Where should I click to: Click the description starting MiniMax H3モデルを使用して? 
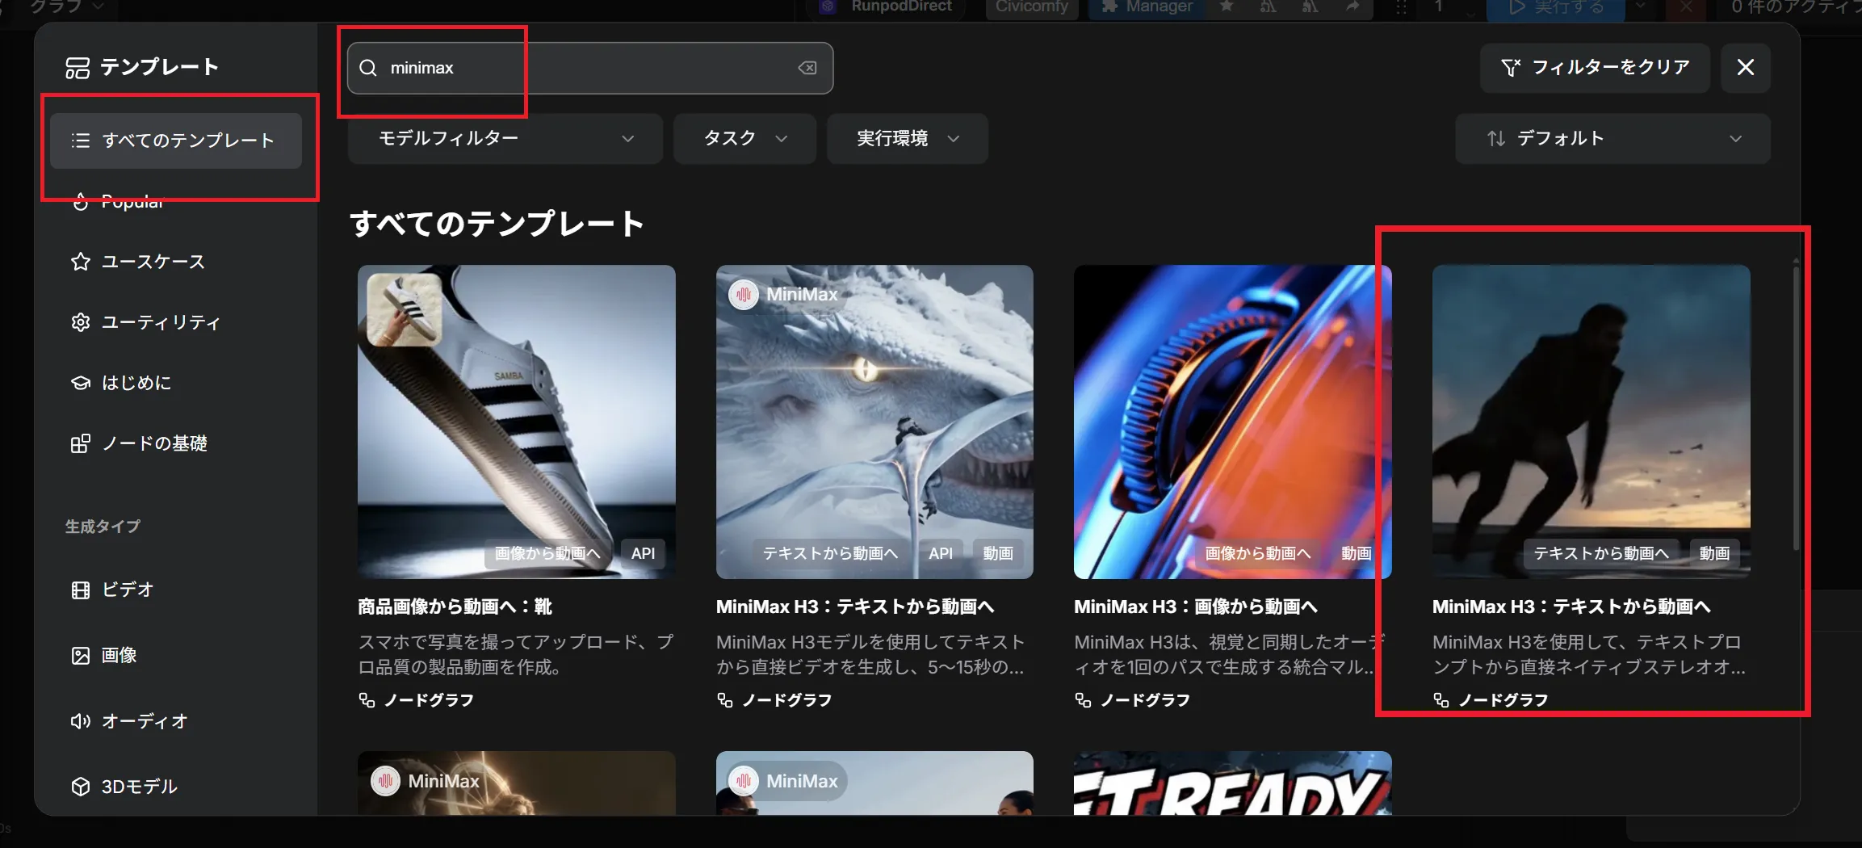point(871,654)
